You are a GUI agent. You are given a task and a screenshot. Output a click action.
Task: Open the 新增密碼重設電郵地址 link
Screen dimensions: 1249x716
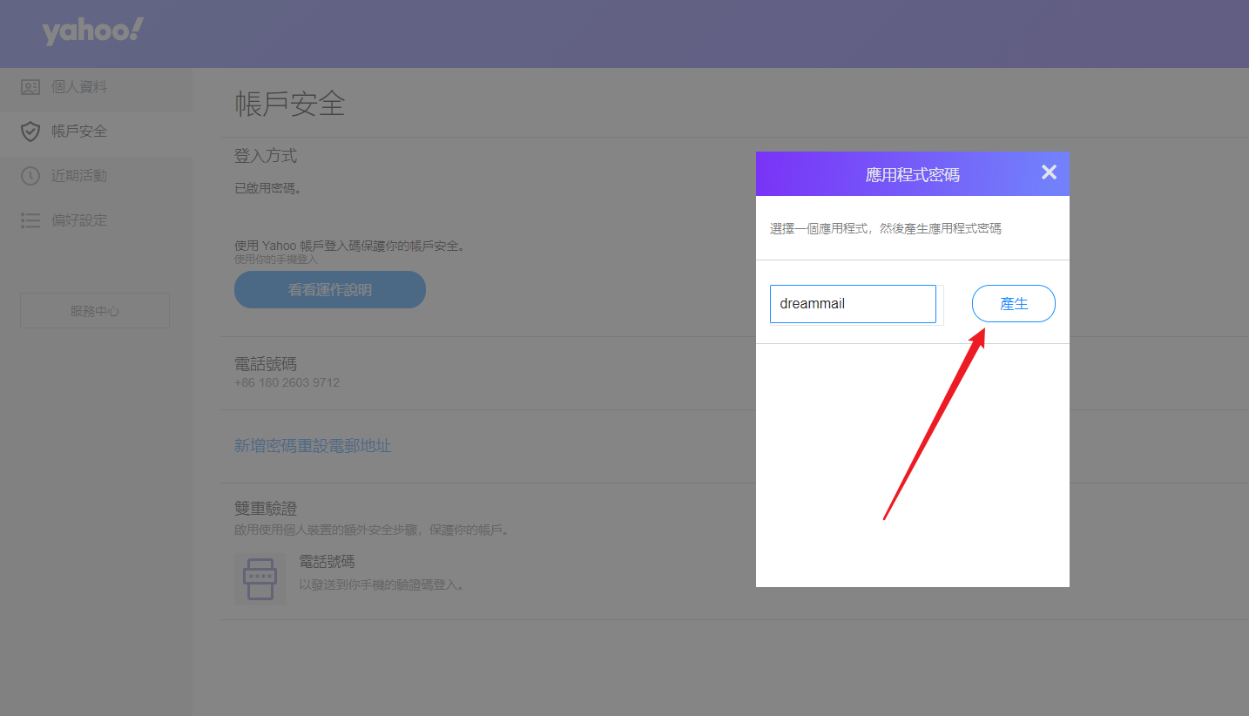point(313,446)
